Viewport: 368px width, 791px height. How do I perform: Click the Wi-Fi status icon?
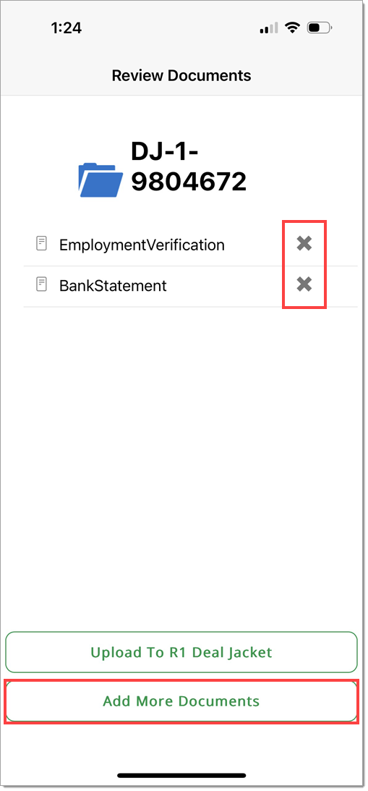(x=292, y=28)
